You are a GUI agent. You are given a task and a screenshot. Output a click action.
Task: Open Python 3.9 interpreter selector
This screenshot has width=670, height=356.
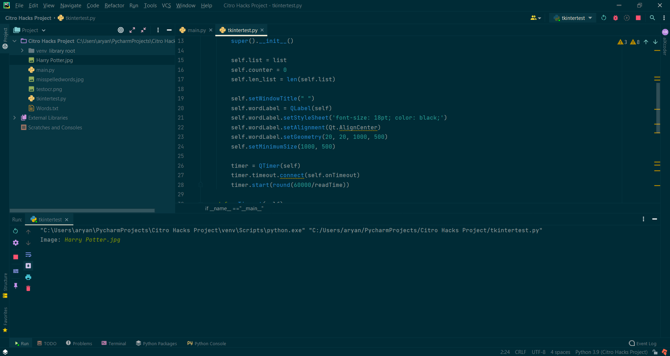[611, 352]
